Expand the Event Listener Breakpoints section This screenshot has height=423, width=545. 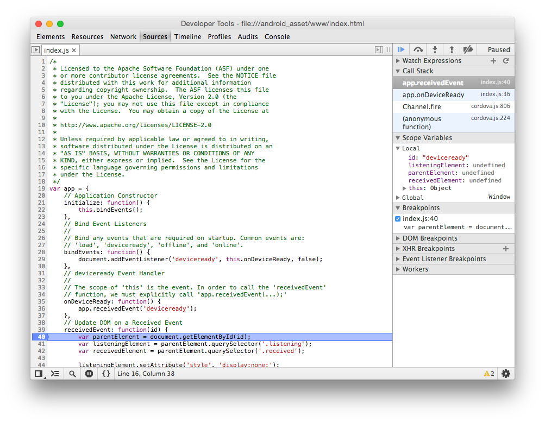[443, 259]
